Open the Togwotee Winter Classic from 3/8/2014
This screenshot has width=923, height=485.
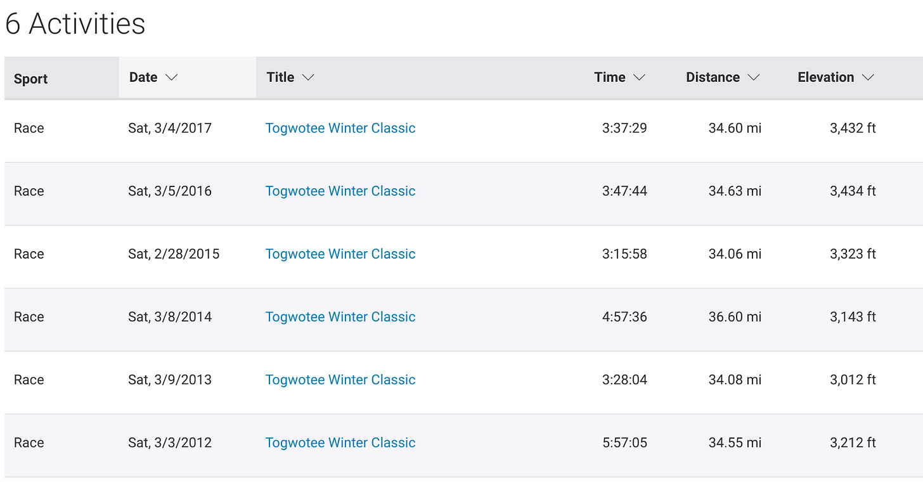point(340,316)
